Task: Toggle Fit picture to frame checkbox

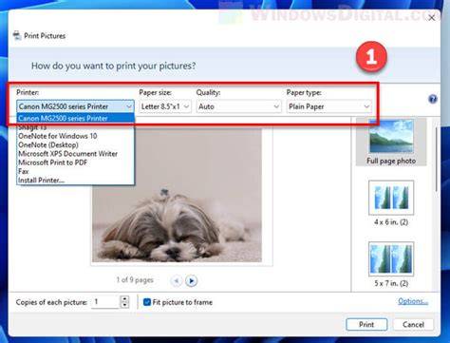Action: pos(147,302)
